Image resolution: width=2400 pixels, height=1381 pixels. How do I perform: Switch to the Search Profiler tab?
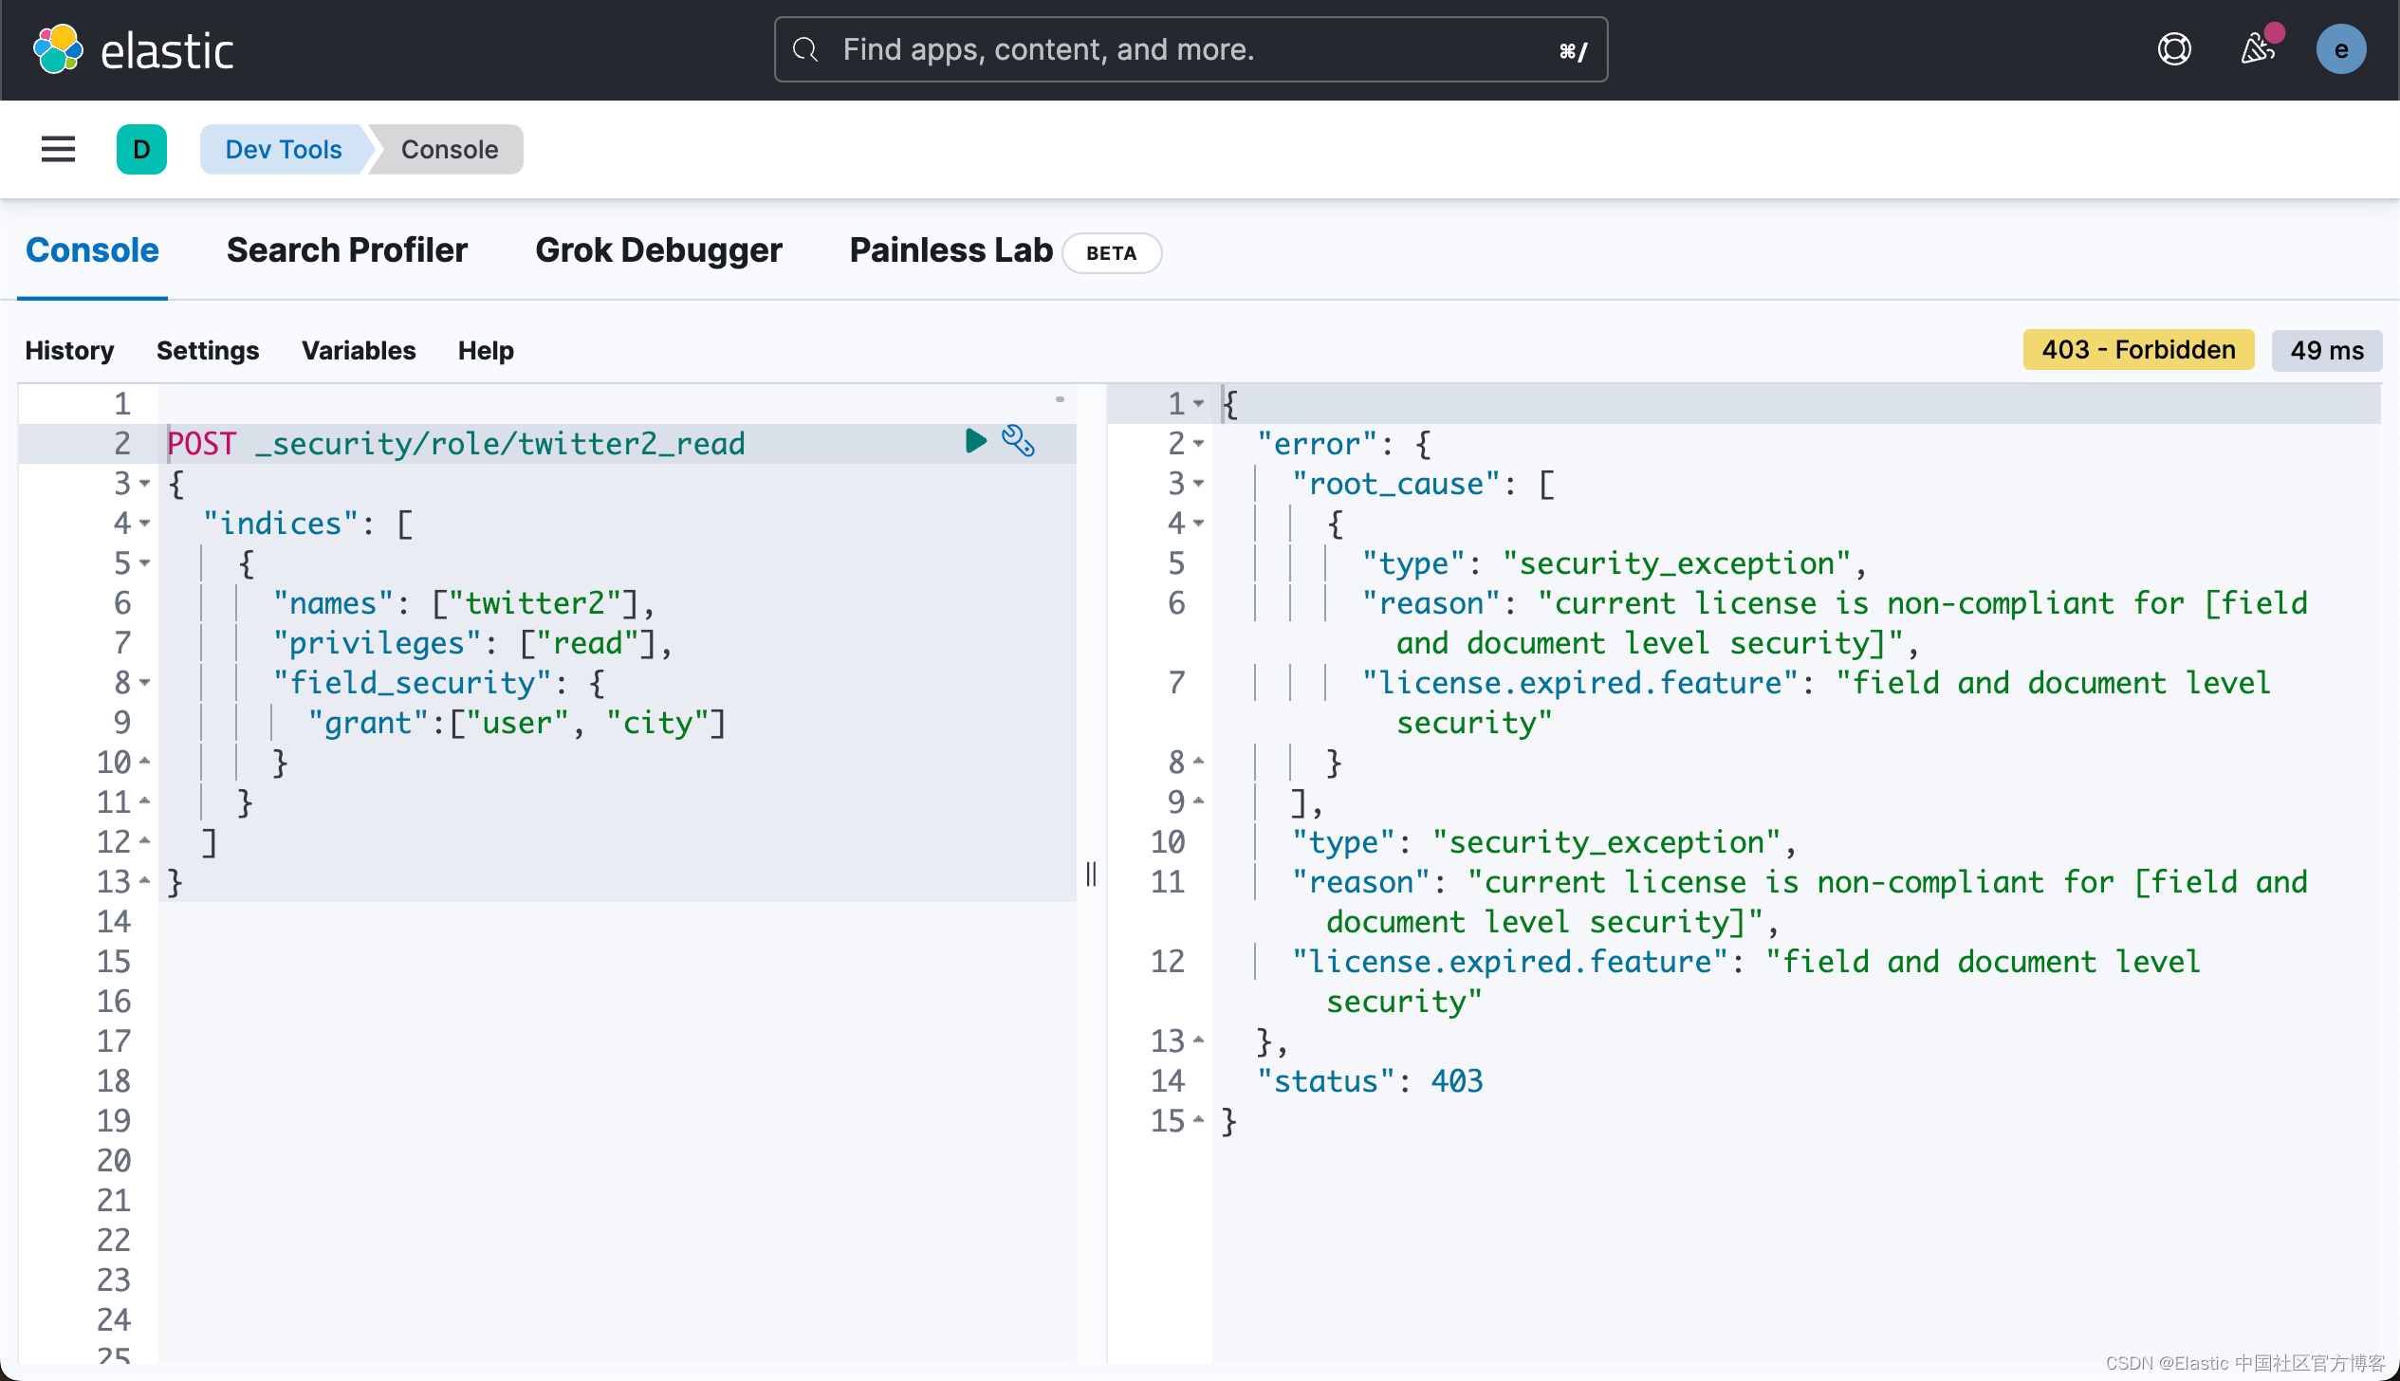click(x=346, y=250)
